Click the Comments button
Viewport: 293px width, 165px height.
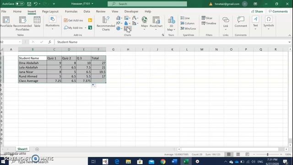[278, 11]
